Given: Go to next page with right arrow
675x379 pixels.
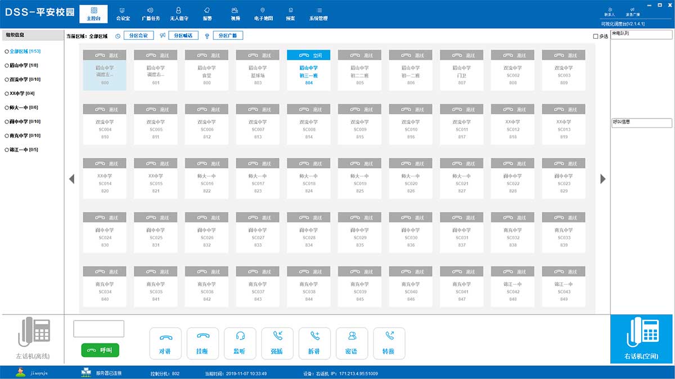Looking at the screenshot, I should point(603,179).
